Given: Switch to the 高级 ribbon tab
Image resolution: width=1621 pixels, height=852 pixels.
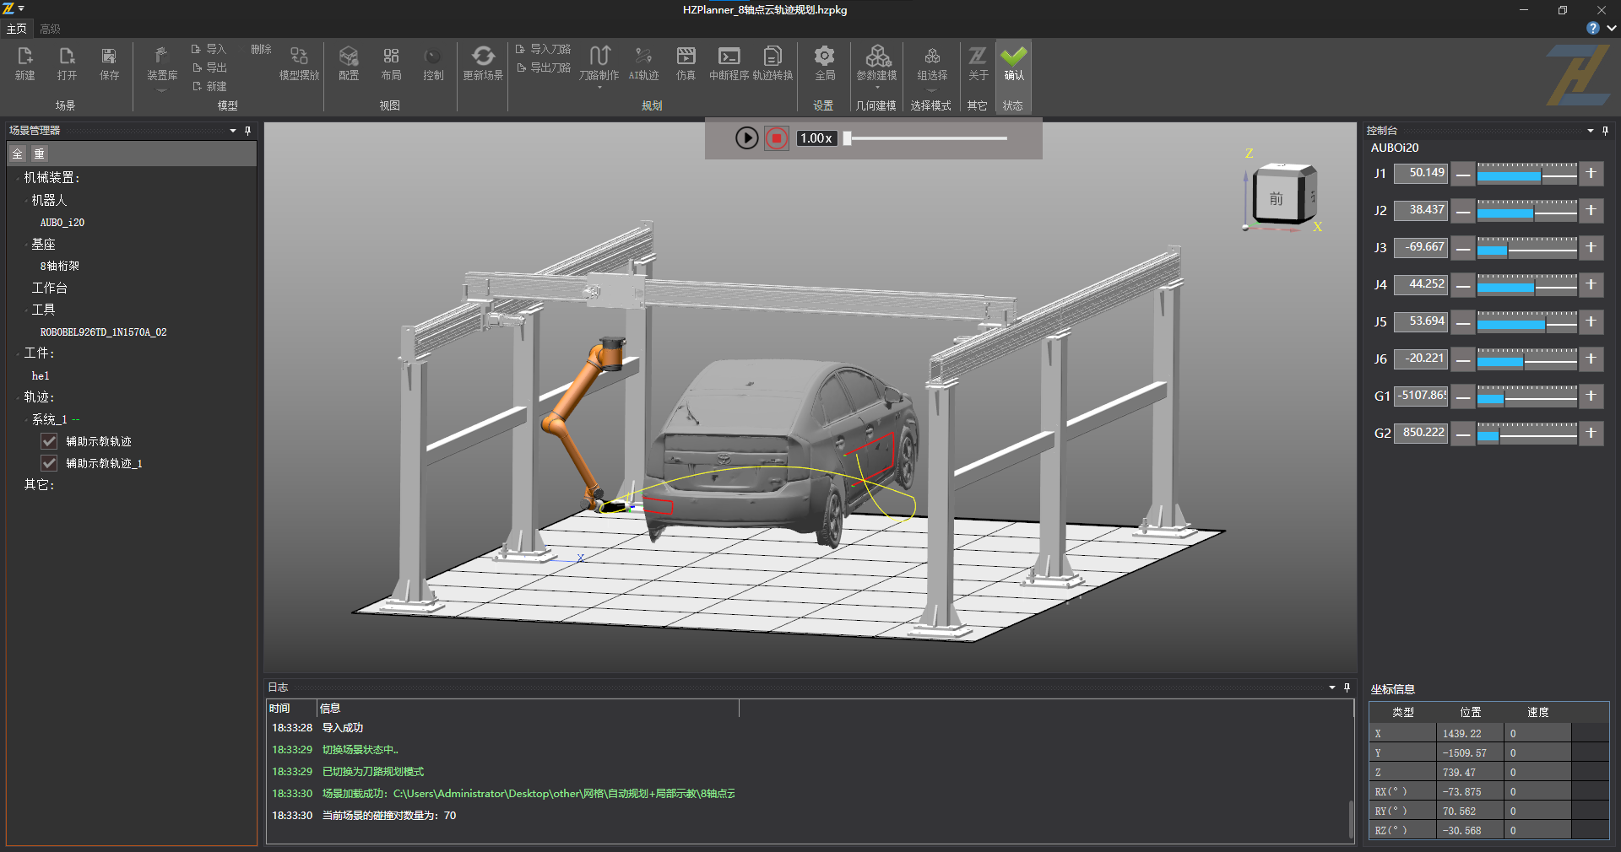Looking at the screenshot, I should pos(50,29).
